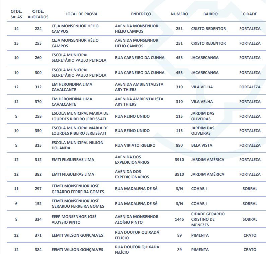
Task: Click the allocated count 382
Action: 38,174
